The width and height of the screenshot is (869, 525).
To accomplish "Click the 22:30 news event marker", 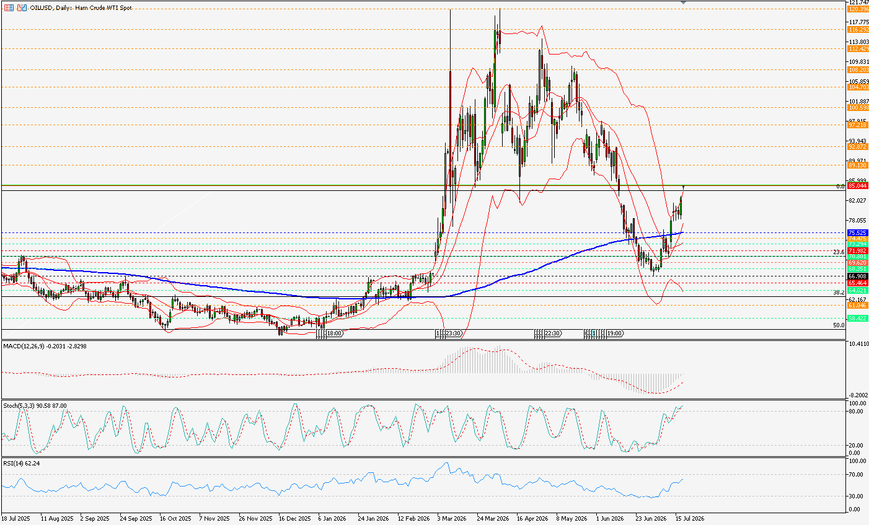I will tap(553, 333).
